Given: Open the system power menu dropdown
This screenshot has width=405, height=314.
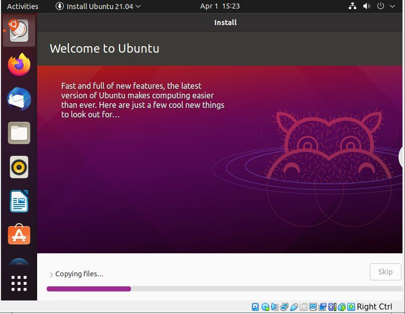Looking at the screenshot, I should [385, 7].
